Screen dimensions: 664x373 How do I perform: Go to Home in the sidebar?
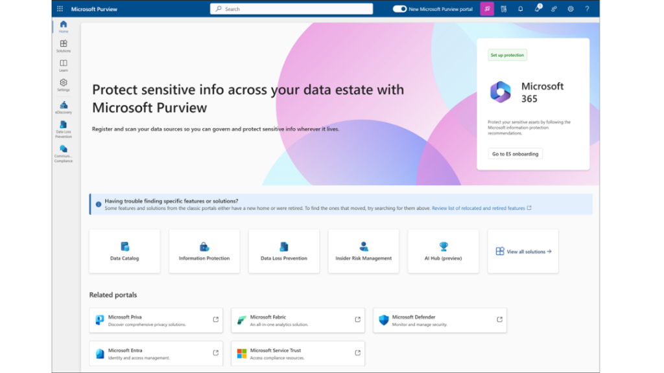[63, 26]
